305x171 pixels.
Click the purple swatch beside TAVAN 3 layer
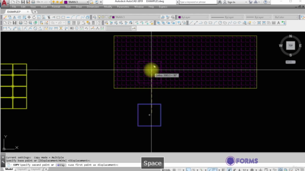(x=113, y=17)
